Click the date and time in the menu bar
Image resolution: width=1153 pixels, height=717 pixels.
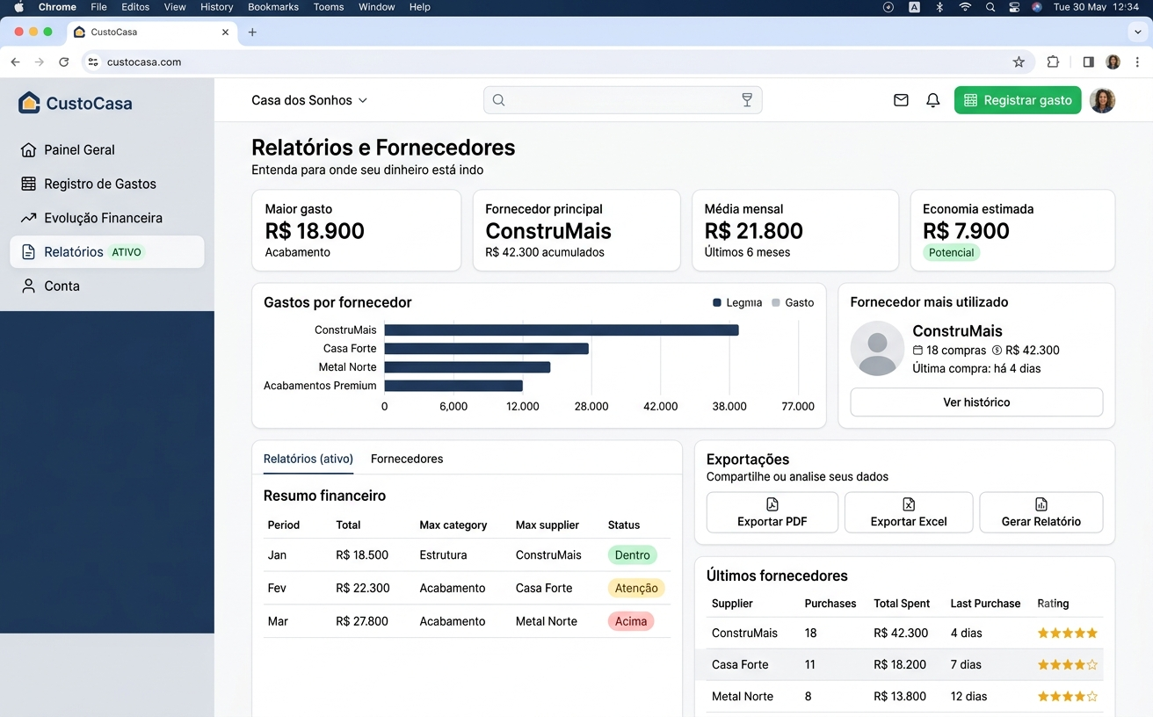1096,7
